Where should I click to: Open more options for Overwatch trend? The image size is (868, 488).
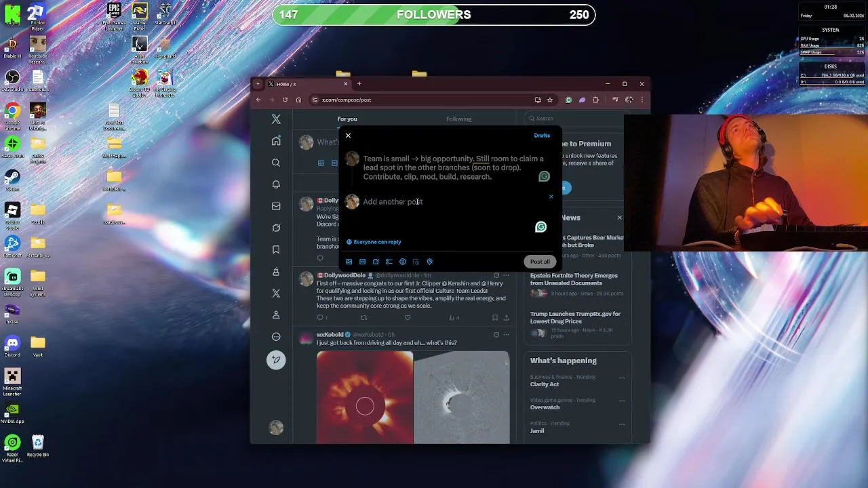pyautogui.click(x=621, y=401)
